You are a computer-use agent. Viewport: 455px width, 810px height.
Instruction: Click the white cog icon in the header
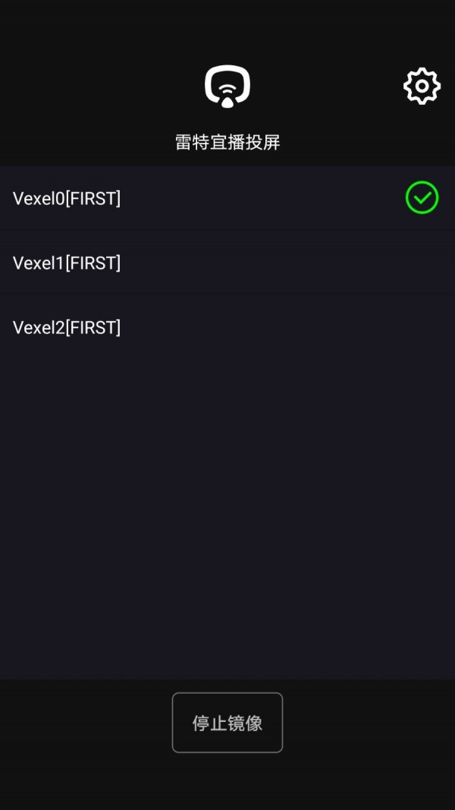click(422, 87)
